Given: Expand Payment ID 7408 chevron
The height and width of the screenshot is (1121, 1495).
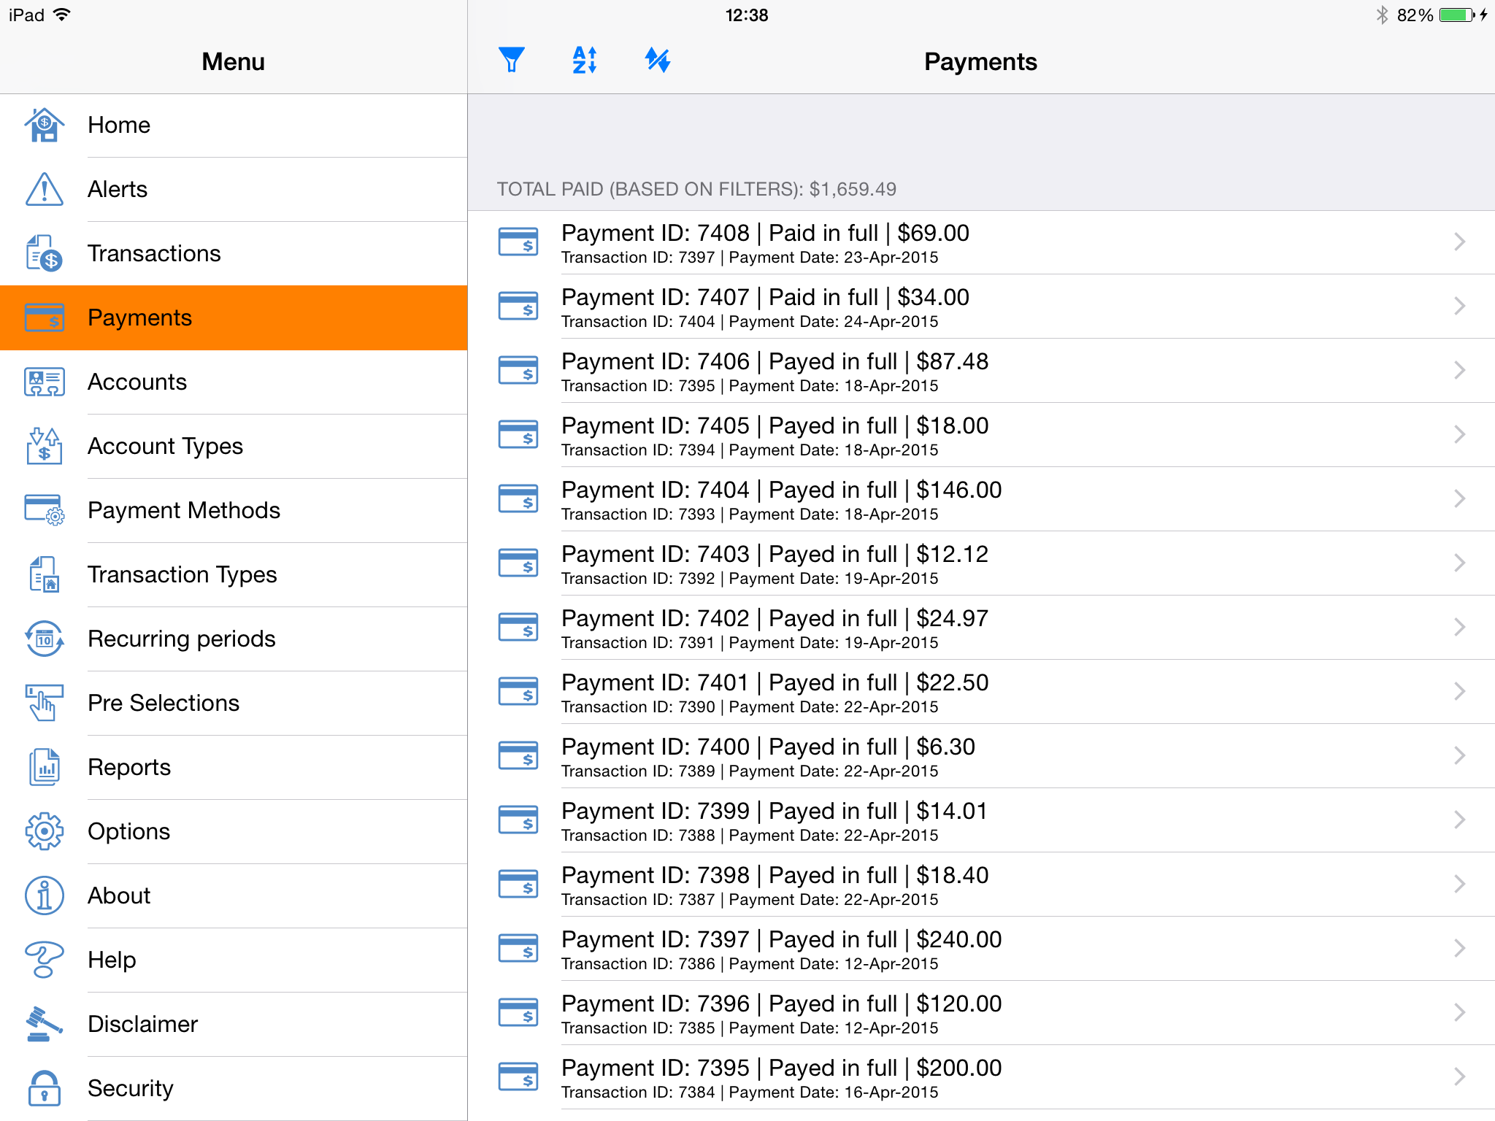Looking at the screenshot, I should pos(1459,242).
